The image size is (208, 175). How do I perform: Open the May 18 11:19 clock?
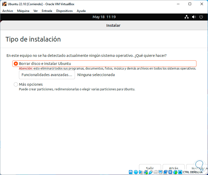(104, 17)
